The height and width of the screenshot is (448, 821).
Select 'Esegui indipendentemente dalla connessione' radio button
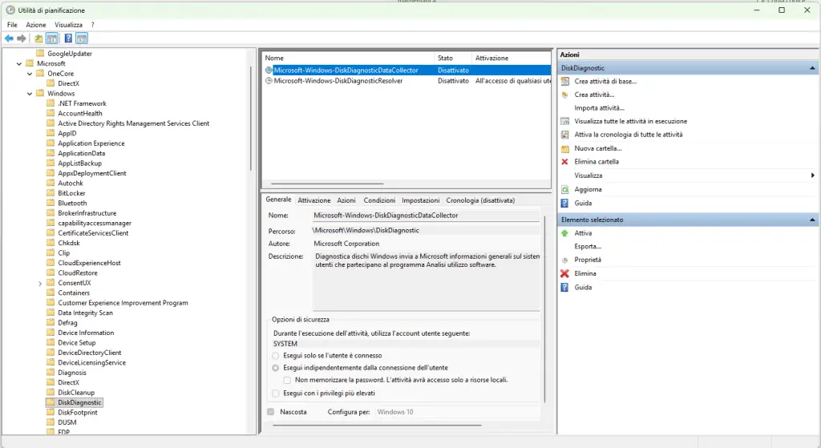pyautogui.click(x=276, y=368)
